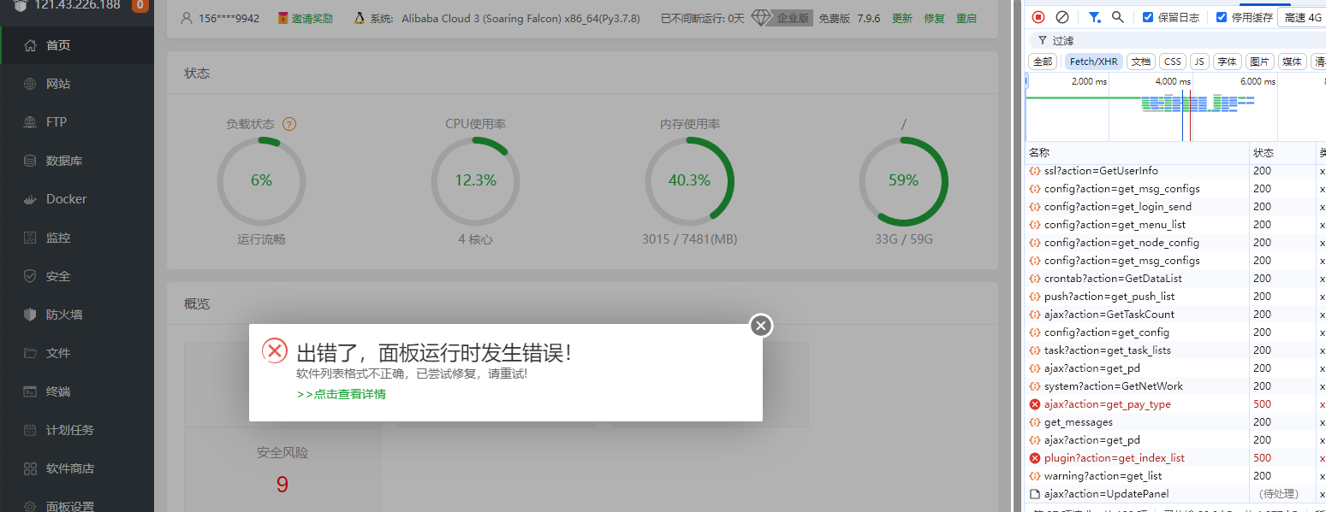Click the 重启 restart link

(966, 18)
